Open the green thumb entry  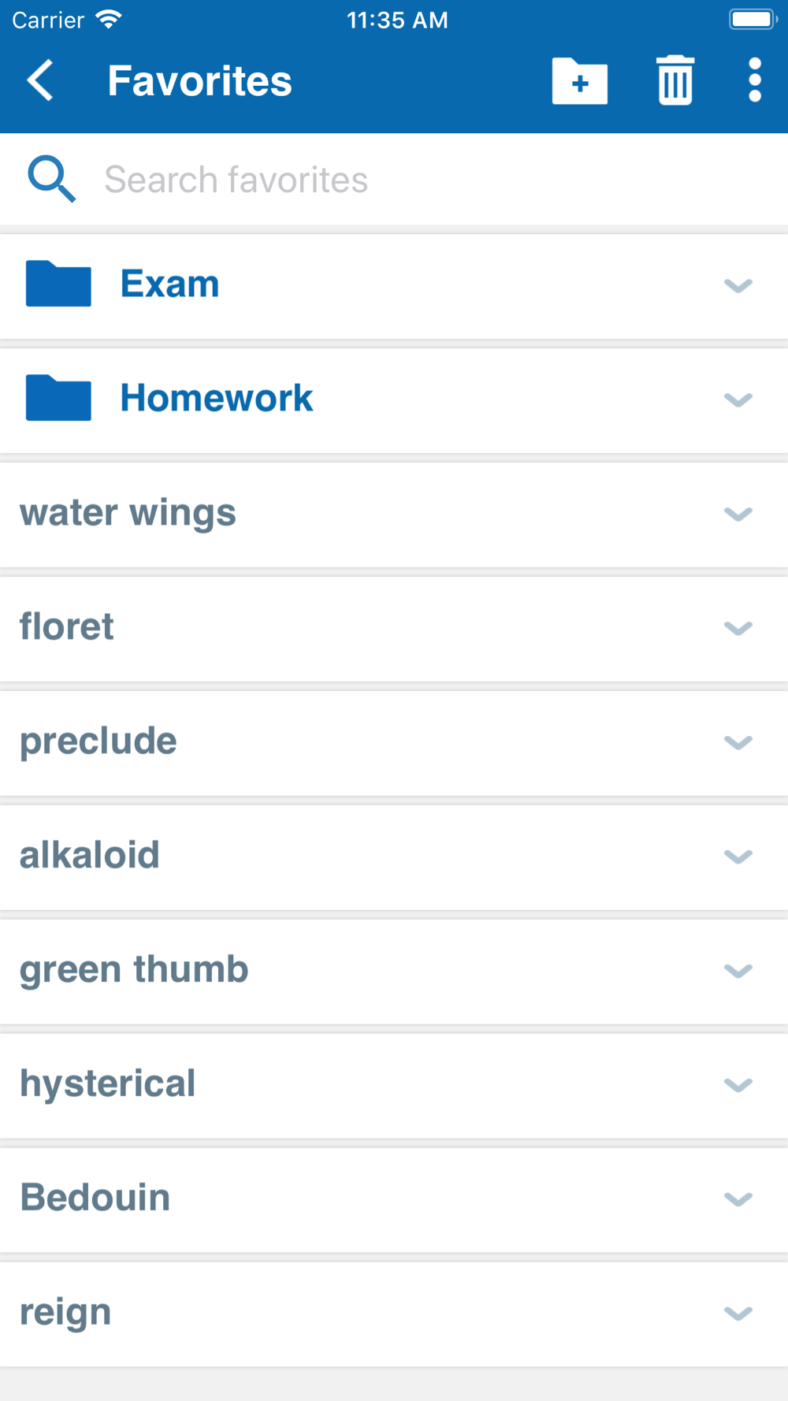tap(394, 972)
